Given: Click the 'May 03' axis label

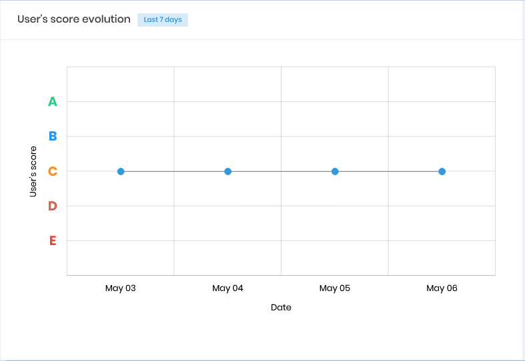Looking at the screenshot, I should click(x=121, y=288).
